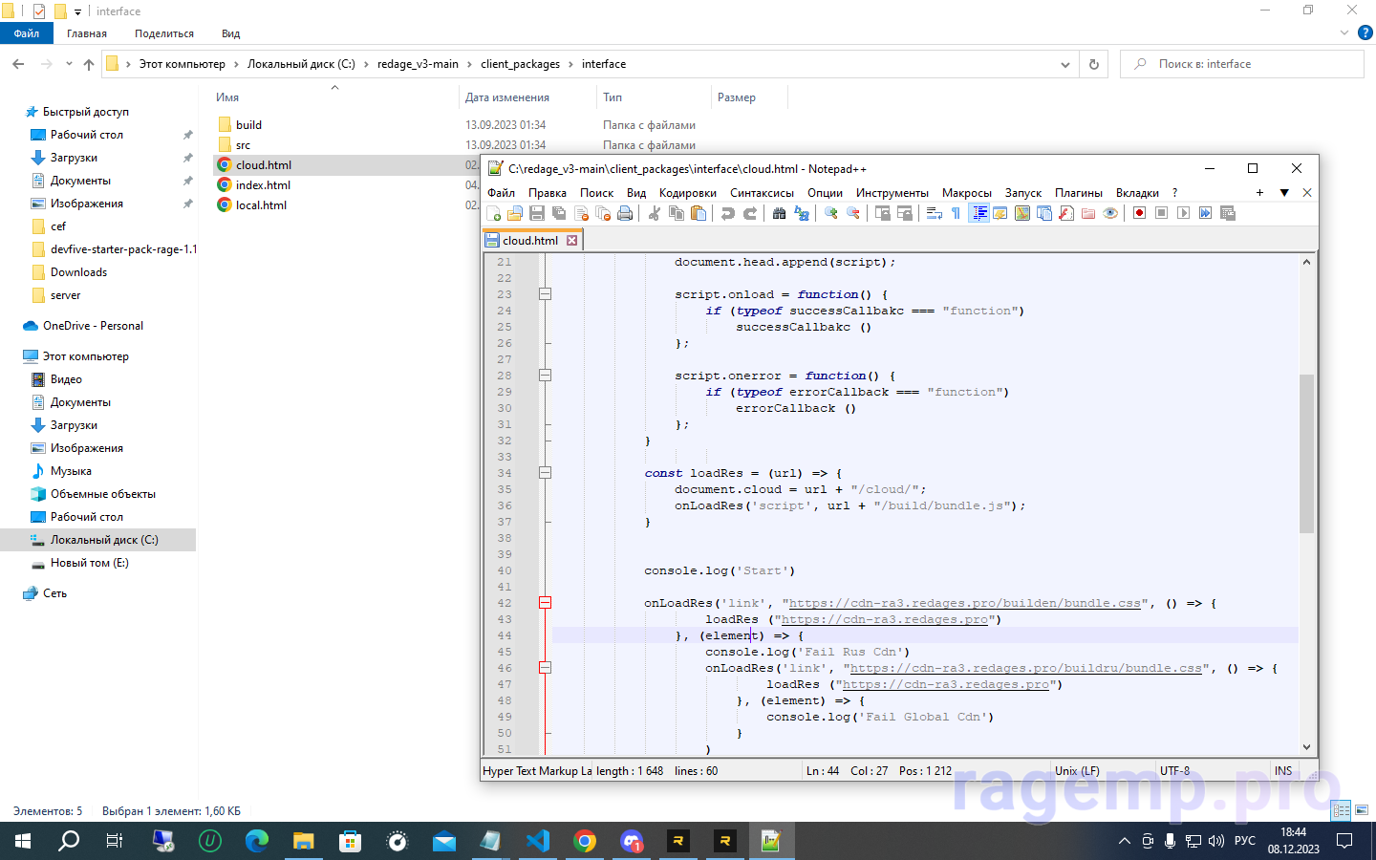Click the Save file icon in Notepad++
Viewport: 1376px width, 860px height.
(x=537, y=213)
